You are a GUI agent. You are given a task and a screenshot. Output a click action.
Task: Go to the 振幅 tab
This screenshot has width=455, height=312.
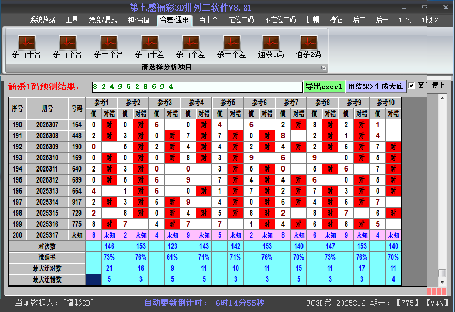[313, 20]
